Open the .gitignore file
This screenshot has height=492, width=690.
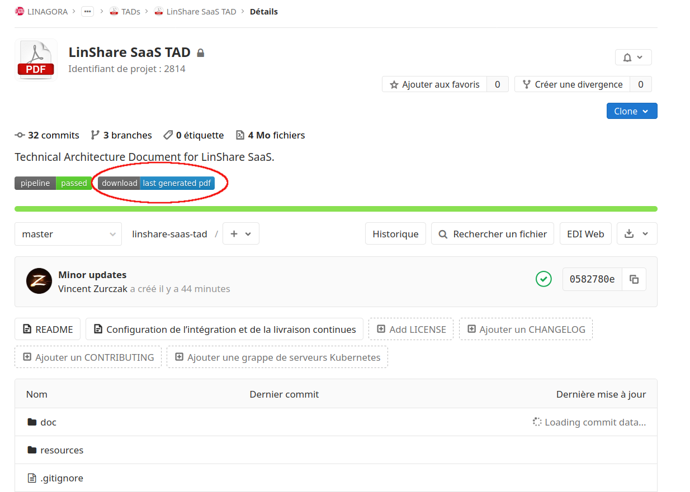point(62,478)
